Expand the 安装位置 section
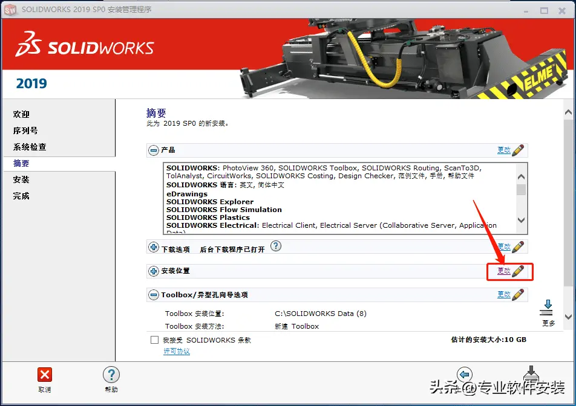The image size is (576, 406). click(x=154, y=271)
